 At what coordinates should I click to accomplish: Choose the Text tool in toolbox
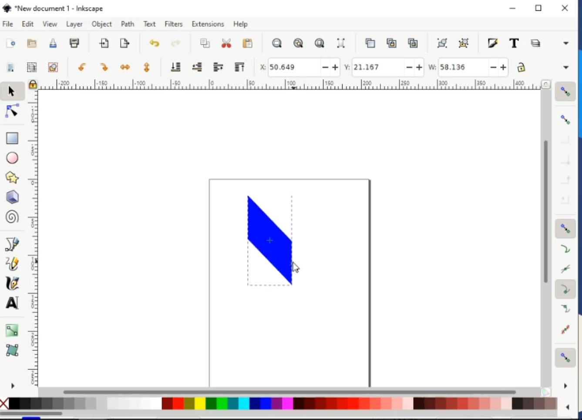click(x=12, y=303)
